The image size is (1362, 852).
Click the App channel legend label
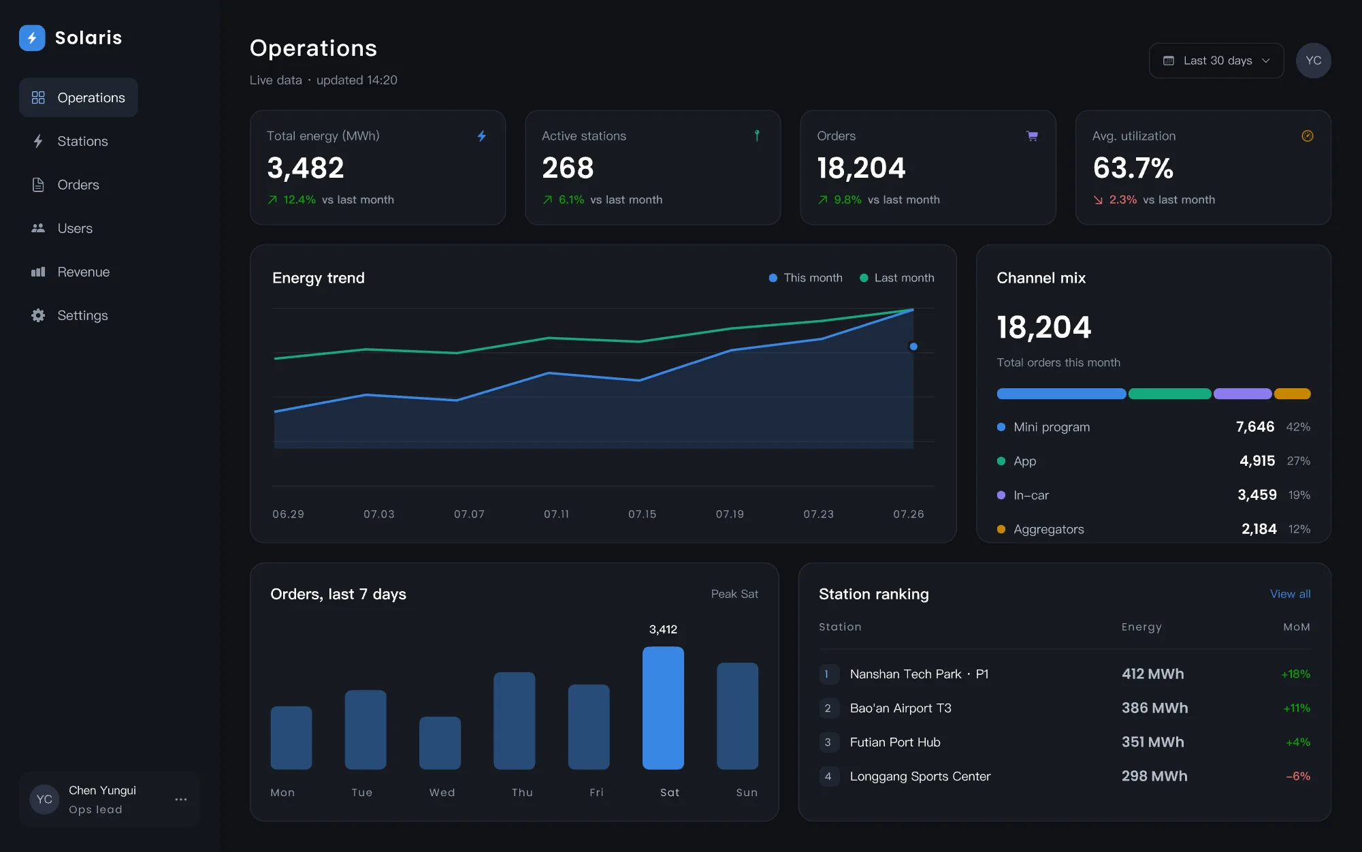(x=1024, y=461)
